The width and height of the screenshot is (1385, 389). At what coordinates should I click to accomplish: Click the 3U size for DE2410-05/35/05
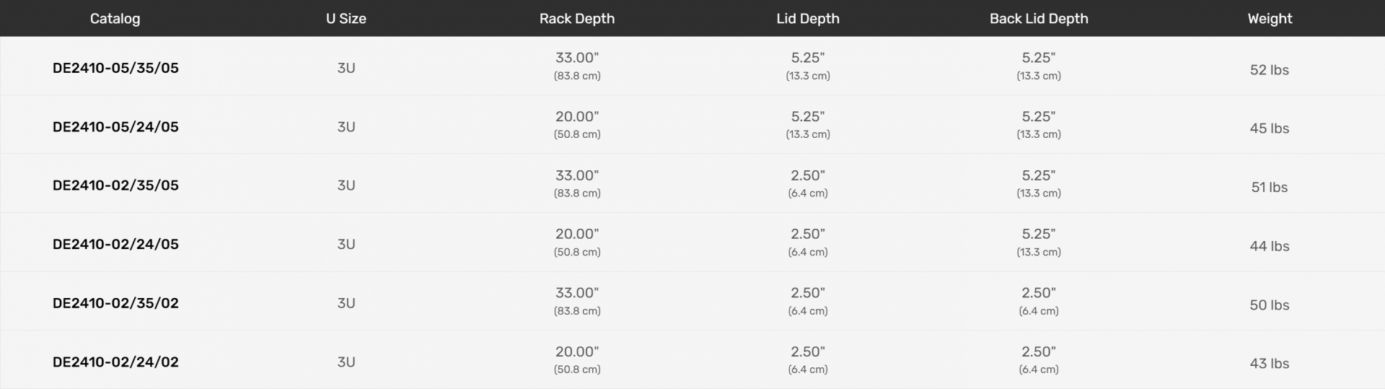346,68
